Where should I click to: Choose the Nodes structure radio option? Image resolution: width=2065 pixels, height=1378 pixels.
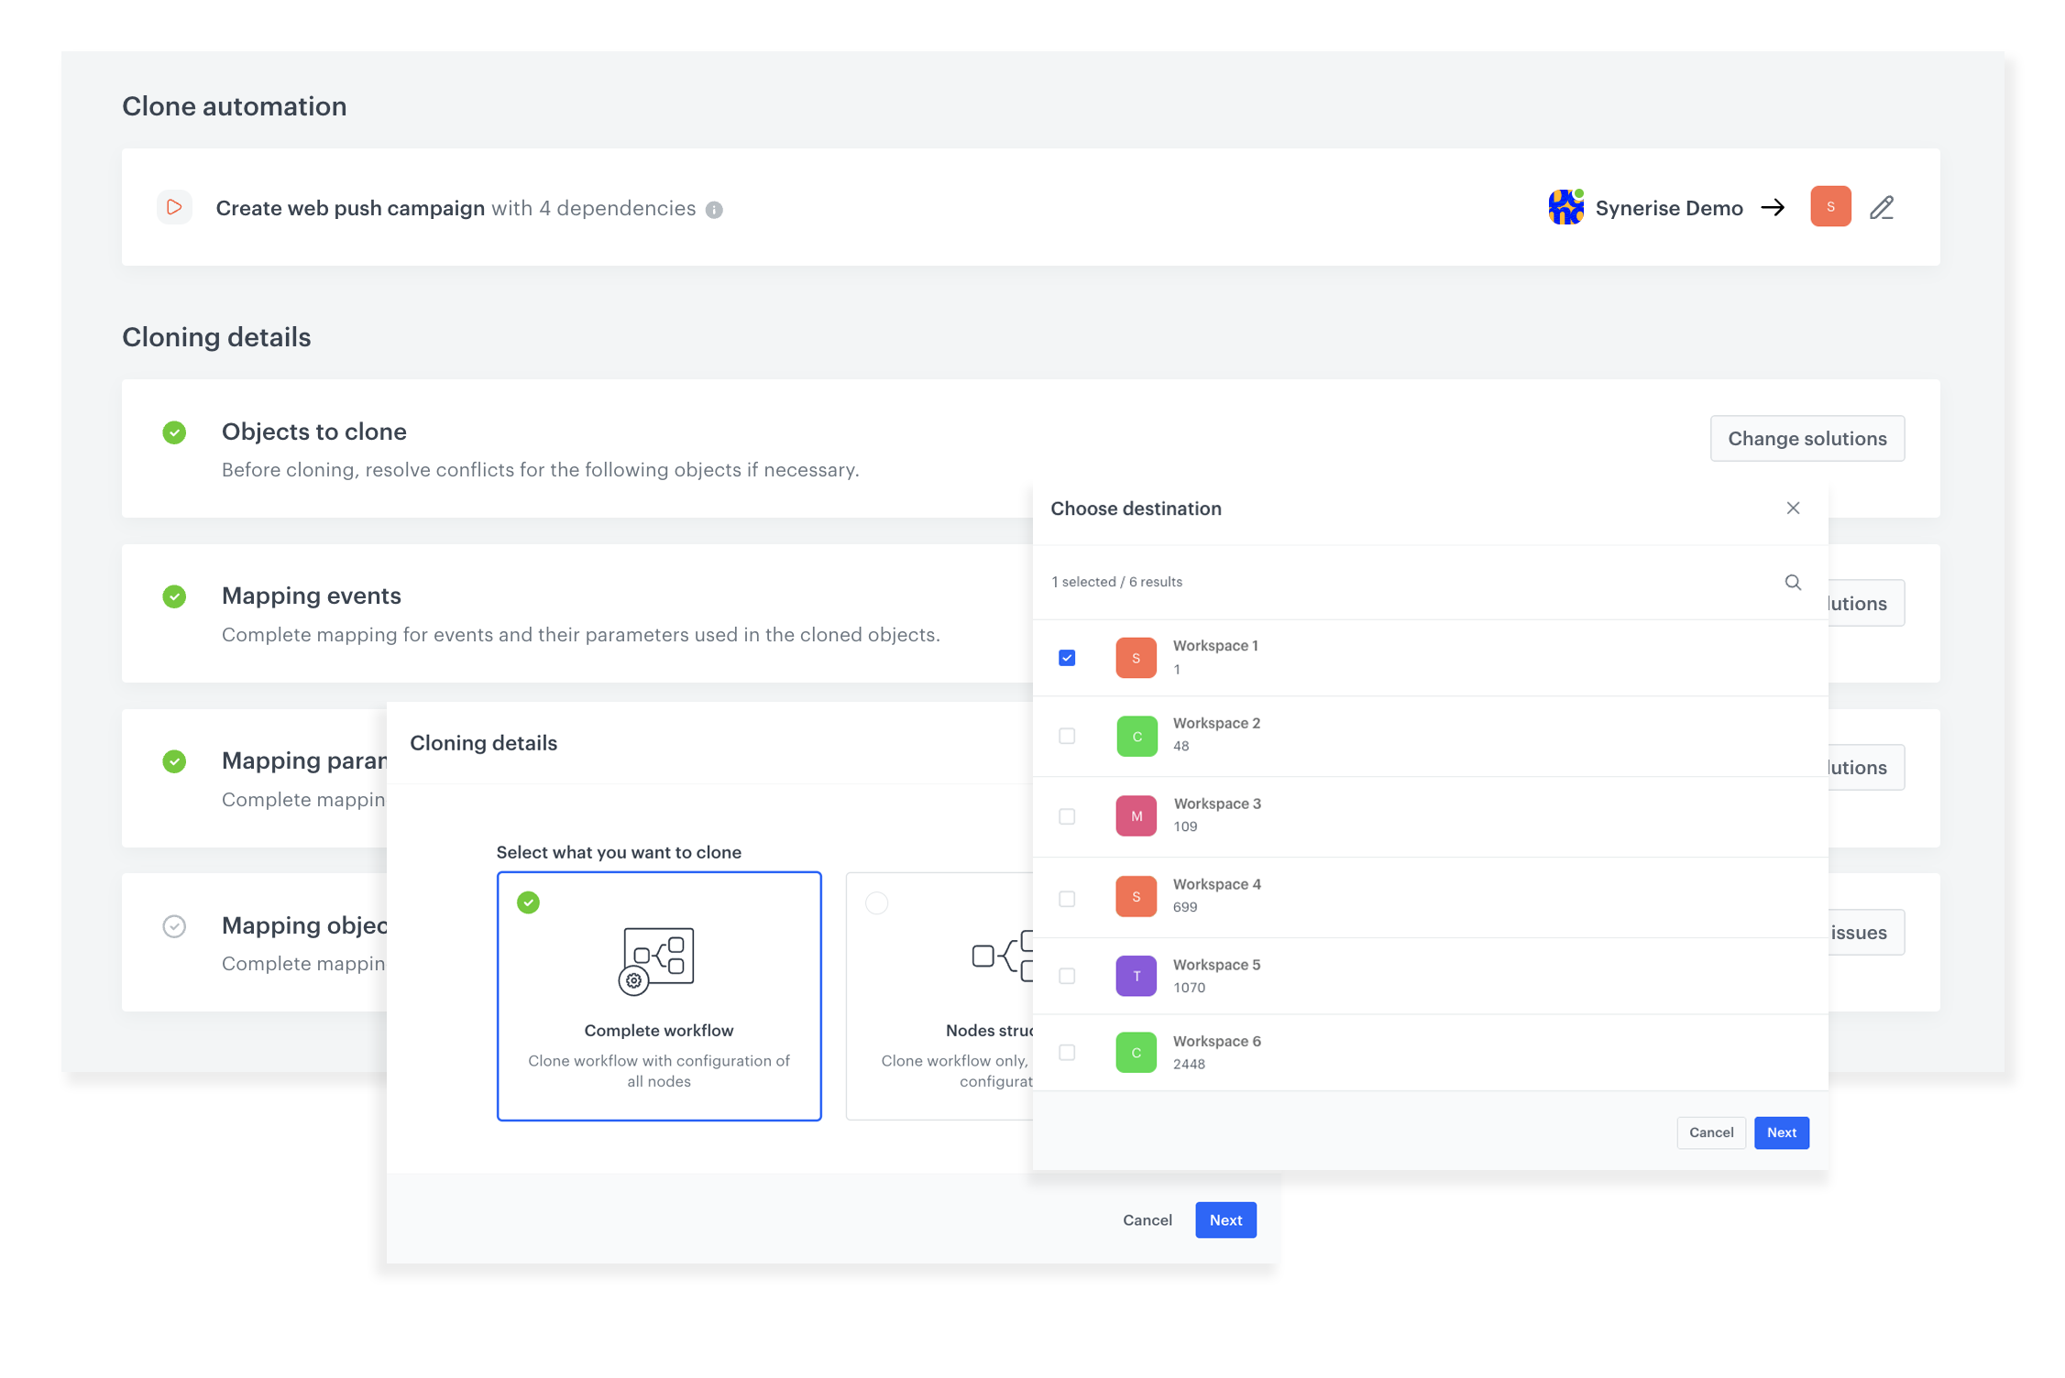pyautogui.click(x=877, y=903)
